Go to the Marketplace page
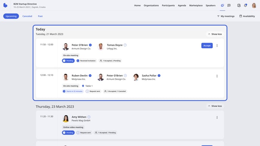The image size is (260, 146). (196, 5)
